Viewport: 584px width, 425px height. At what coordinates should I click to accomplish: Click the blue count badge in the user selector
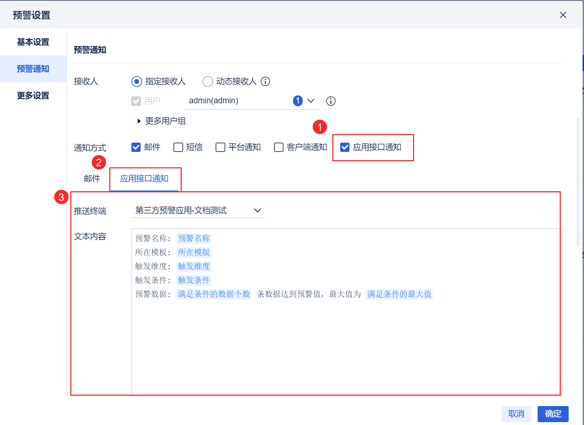(298, 101)
